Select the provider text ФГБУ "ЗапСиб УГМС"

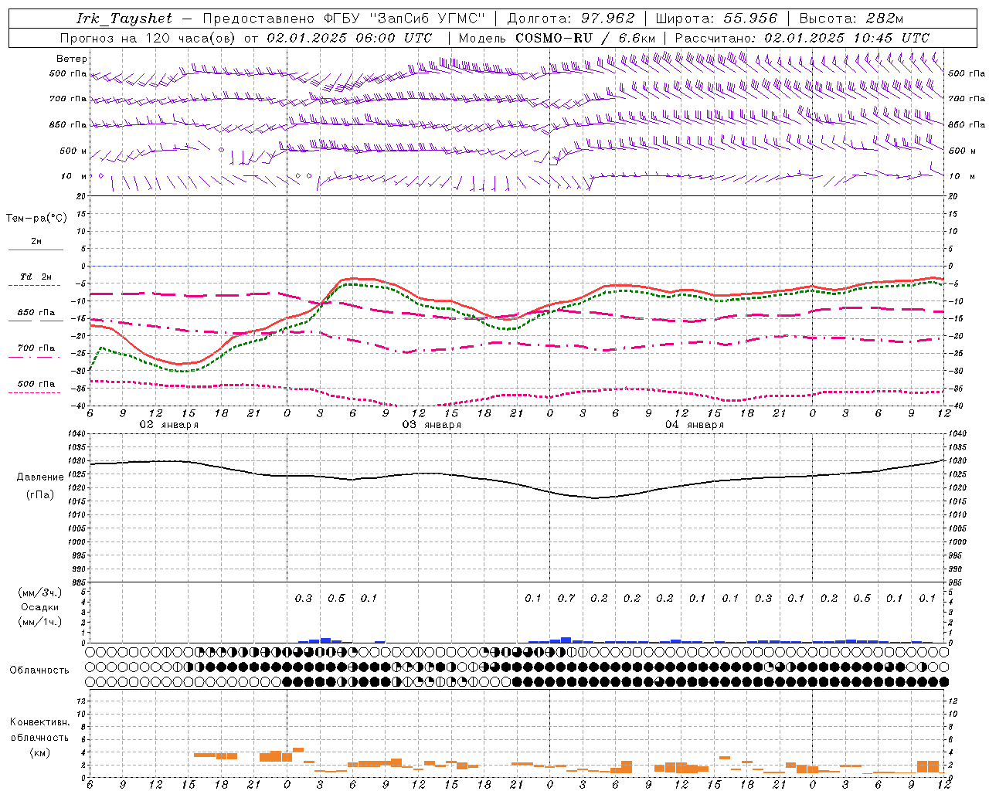pos(403,19)
